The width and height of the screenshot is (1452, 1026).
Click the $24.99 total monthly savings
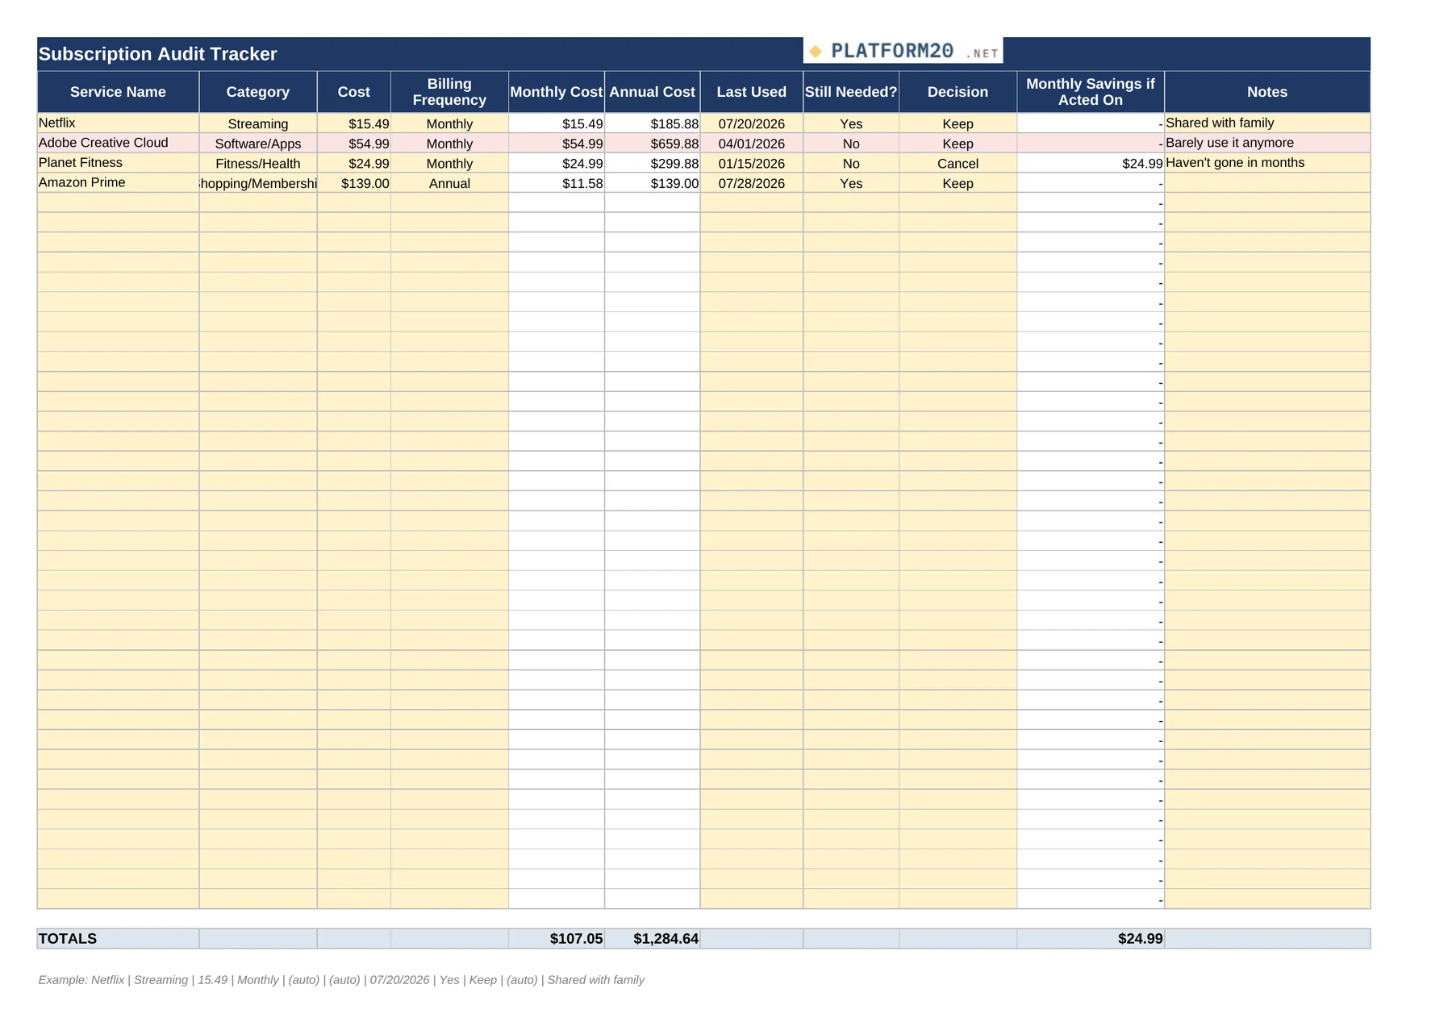tap(1091, 939)
